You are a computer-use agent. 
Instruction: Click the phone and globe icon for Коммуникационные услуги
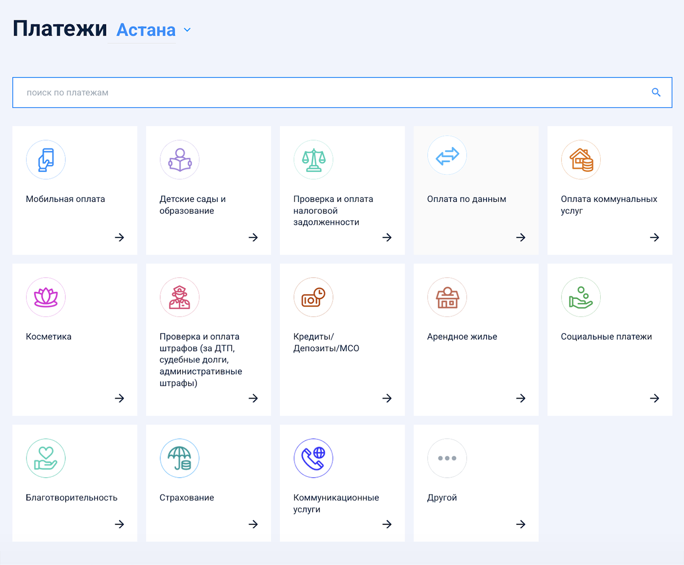pyautogui.click(x=313, y=458)
